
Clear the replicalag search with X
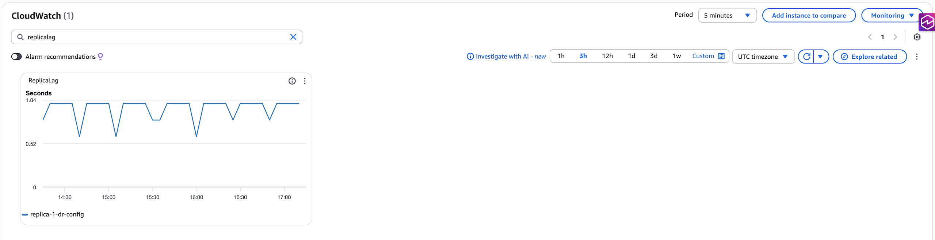click(x=293, y=37)
